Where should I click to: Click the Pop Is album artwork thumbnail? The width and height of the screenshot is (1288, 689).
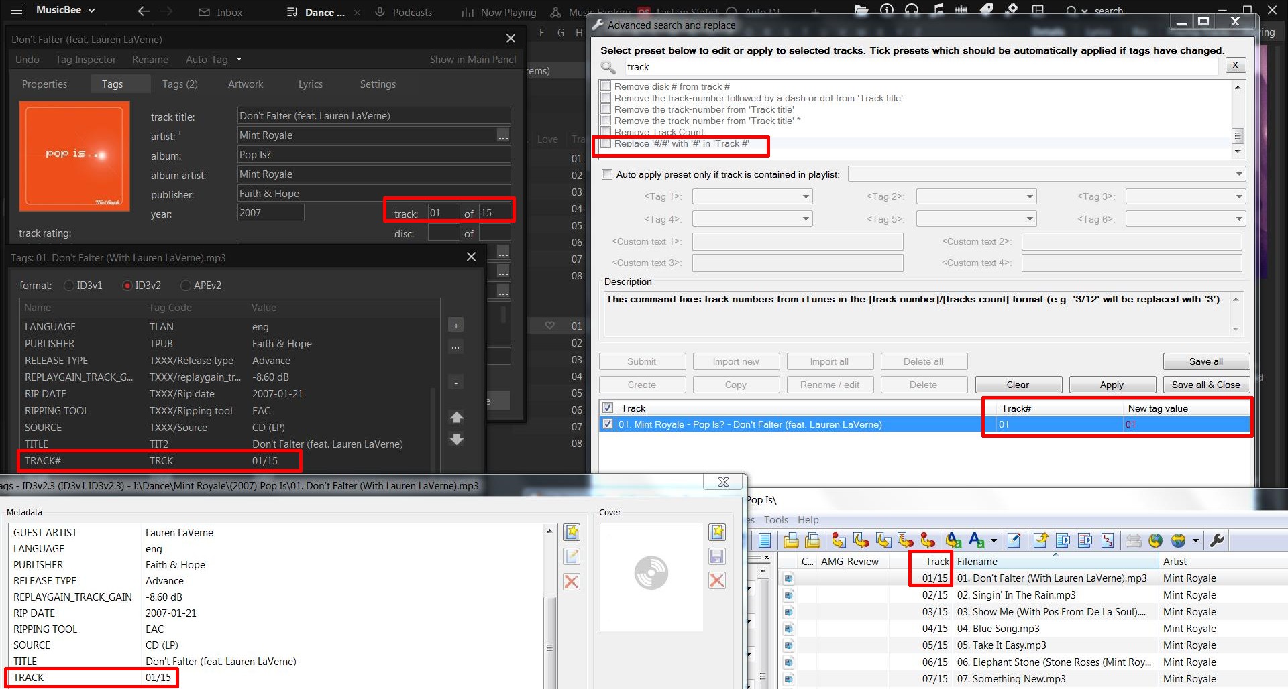pyautogui.click(x=74, y=155)
